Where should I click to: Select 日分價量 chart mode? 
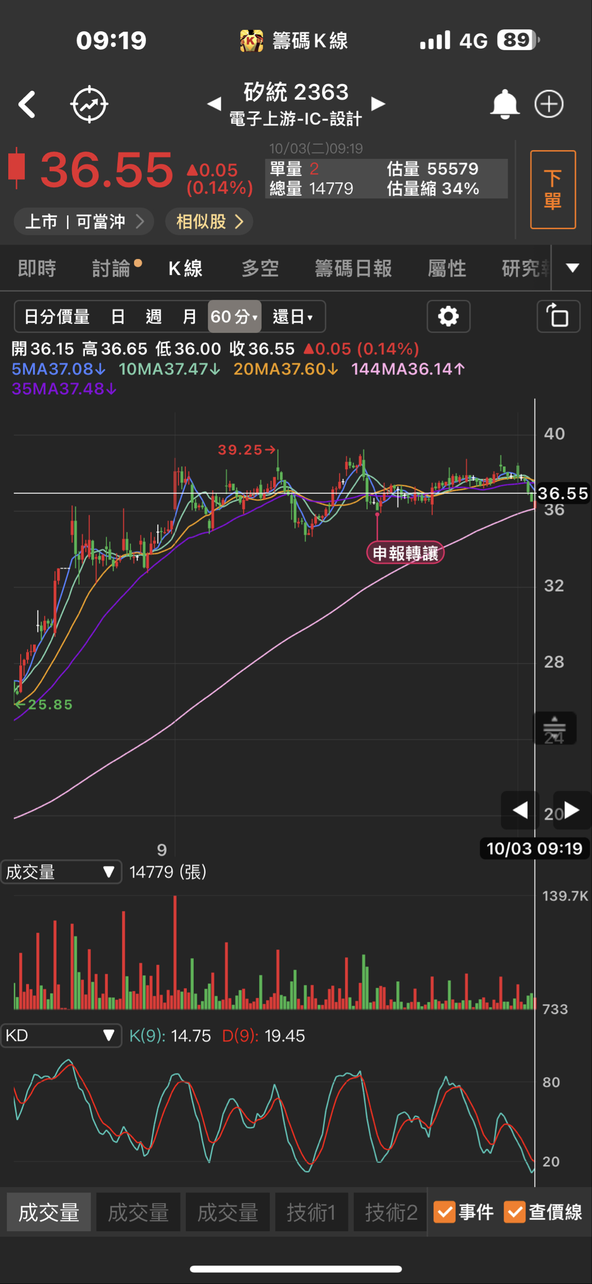[57, 317]
